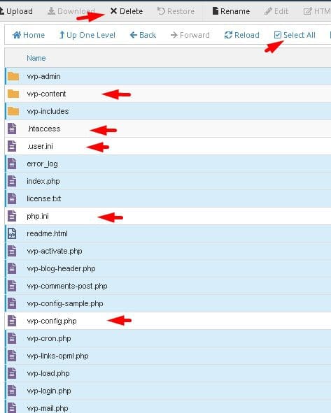331x413 pixels.
Task: Select the wp-content folder icon
Action: [x=13, y=94]
